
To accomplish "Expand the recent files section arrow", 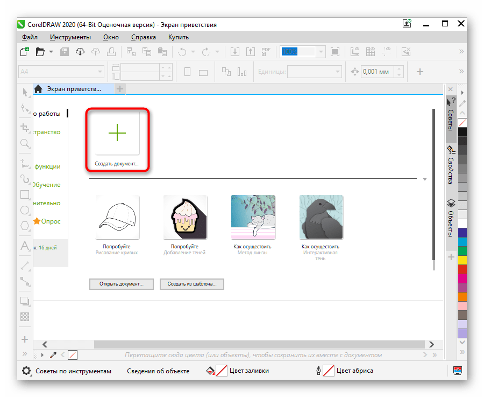I will [x=425, y=179].
